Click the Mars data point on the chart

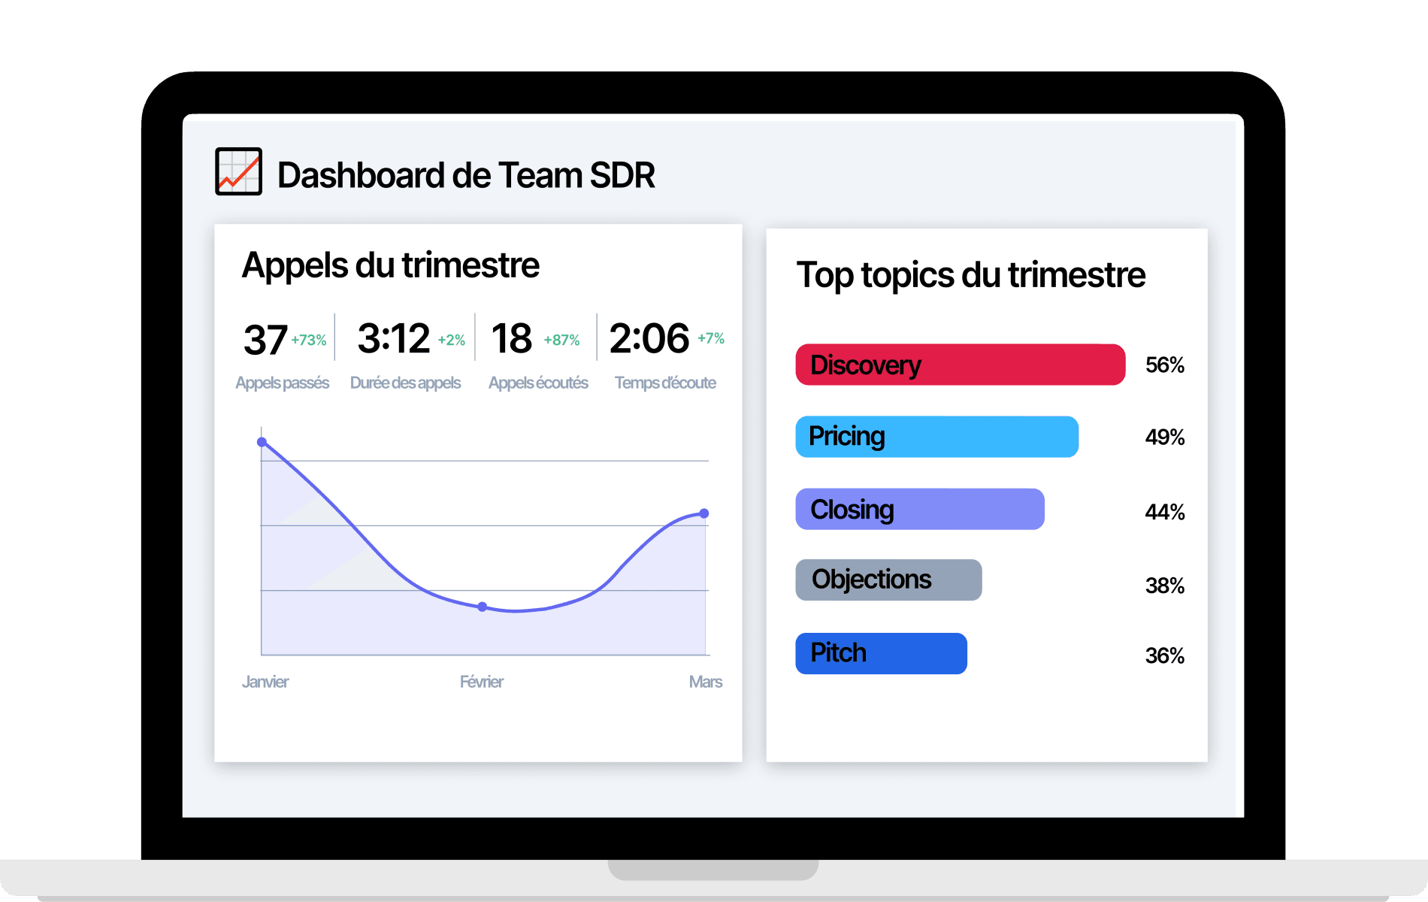pos(703,513)
